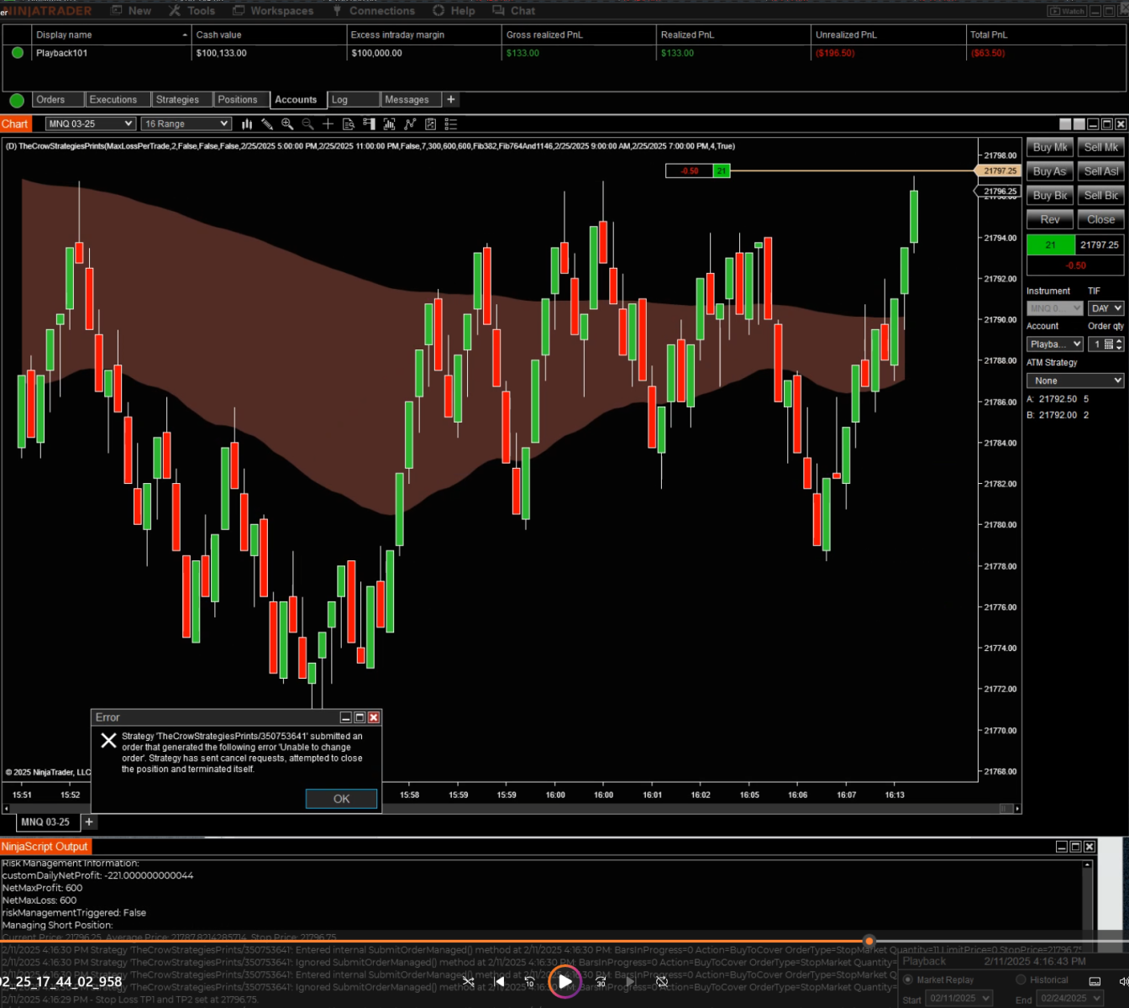Viewport: 1129px width, 1008px height.
Task: Open the ATM Strategy None dropdown
Action: [1074, 381]
